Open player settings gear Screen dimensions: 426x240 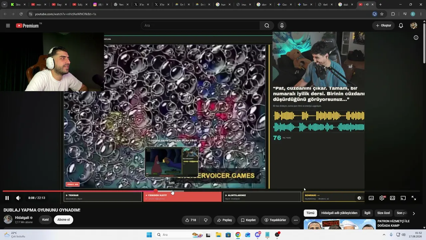pyautogui.click(x=382, y=198)
